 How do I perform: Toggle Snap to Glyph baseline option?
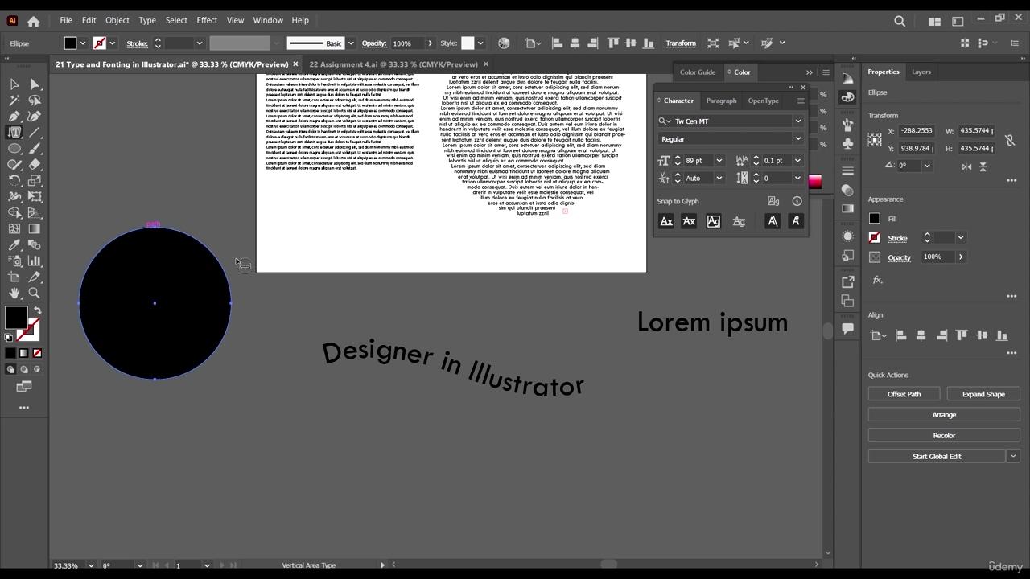click(666, 221)
